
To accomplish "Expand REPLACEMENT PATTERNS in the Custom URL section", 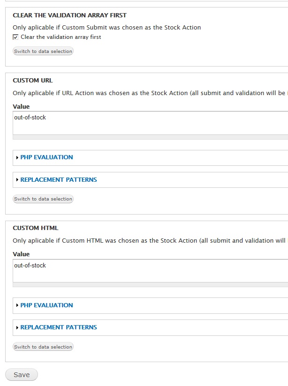I will 59,180.
